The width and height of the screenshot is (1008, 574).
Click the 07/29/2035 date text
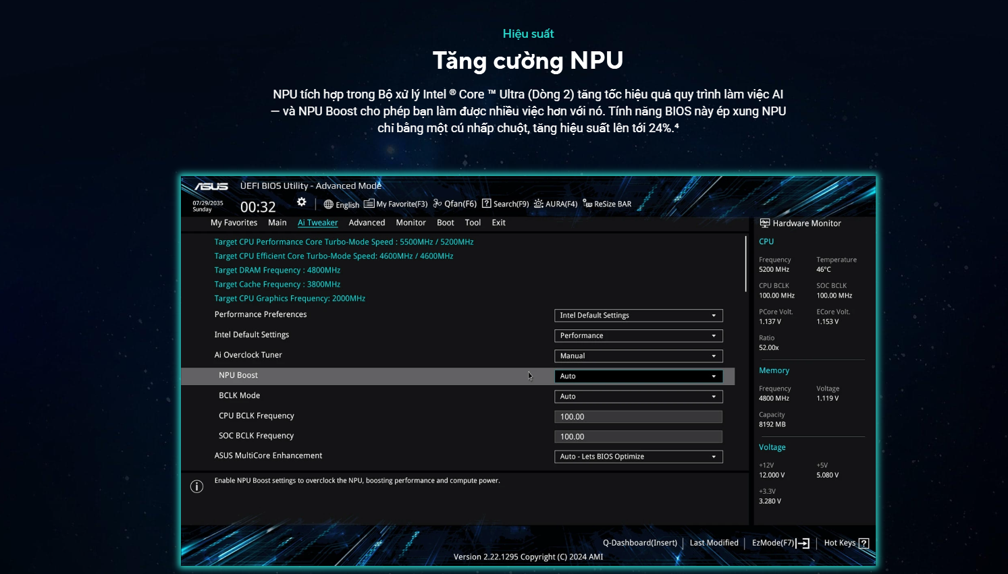(x=208, y=203)
